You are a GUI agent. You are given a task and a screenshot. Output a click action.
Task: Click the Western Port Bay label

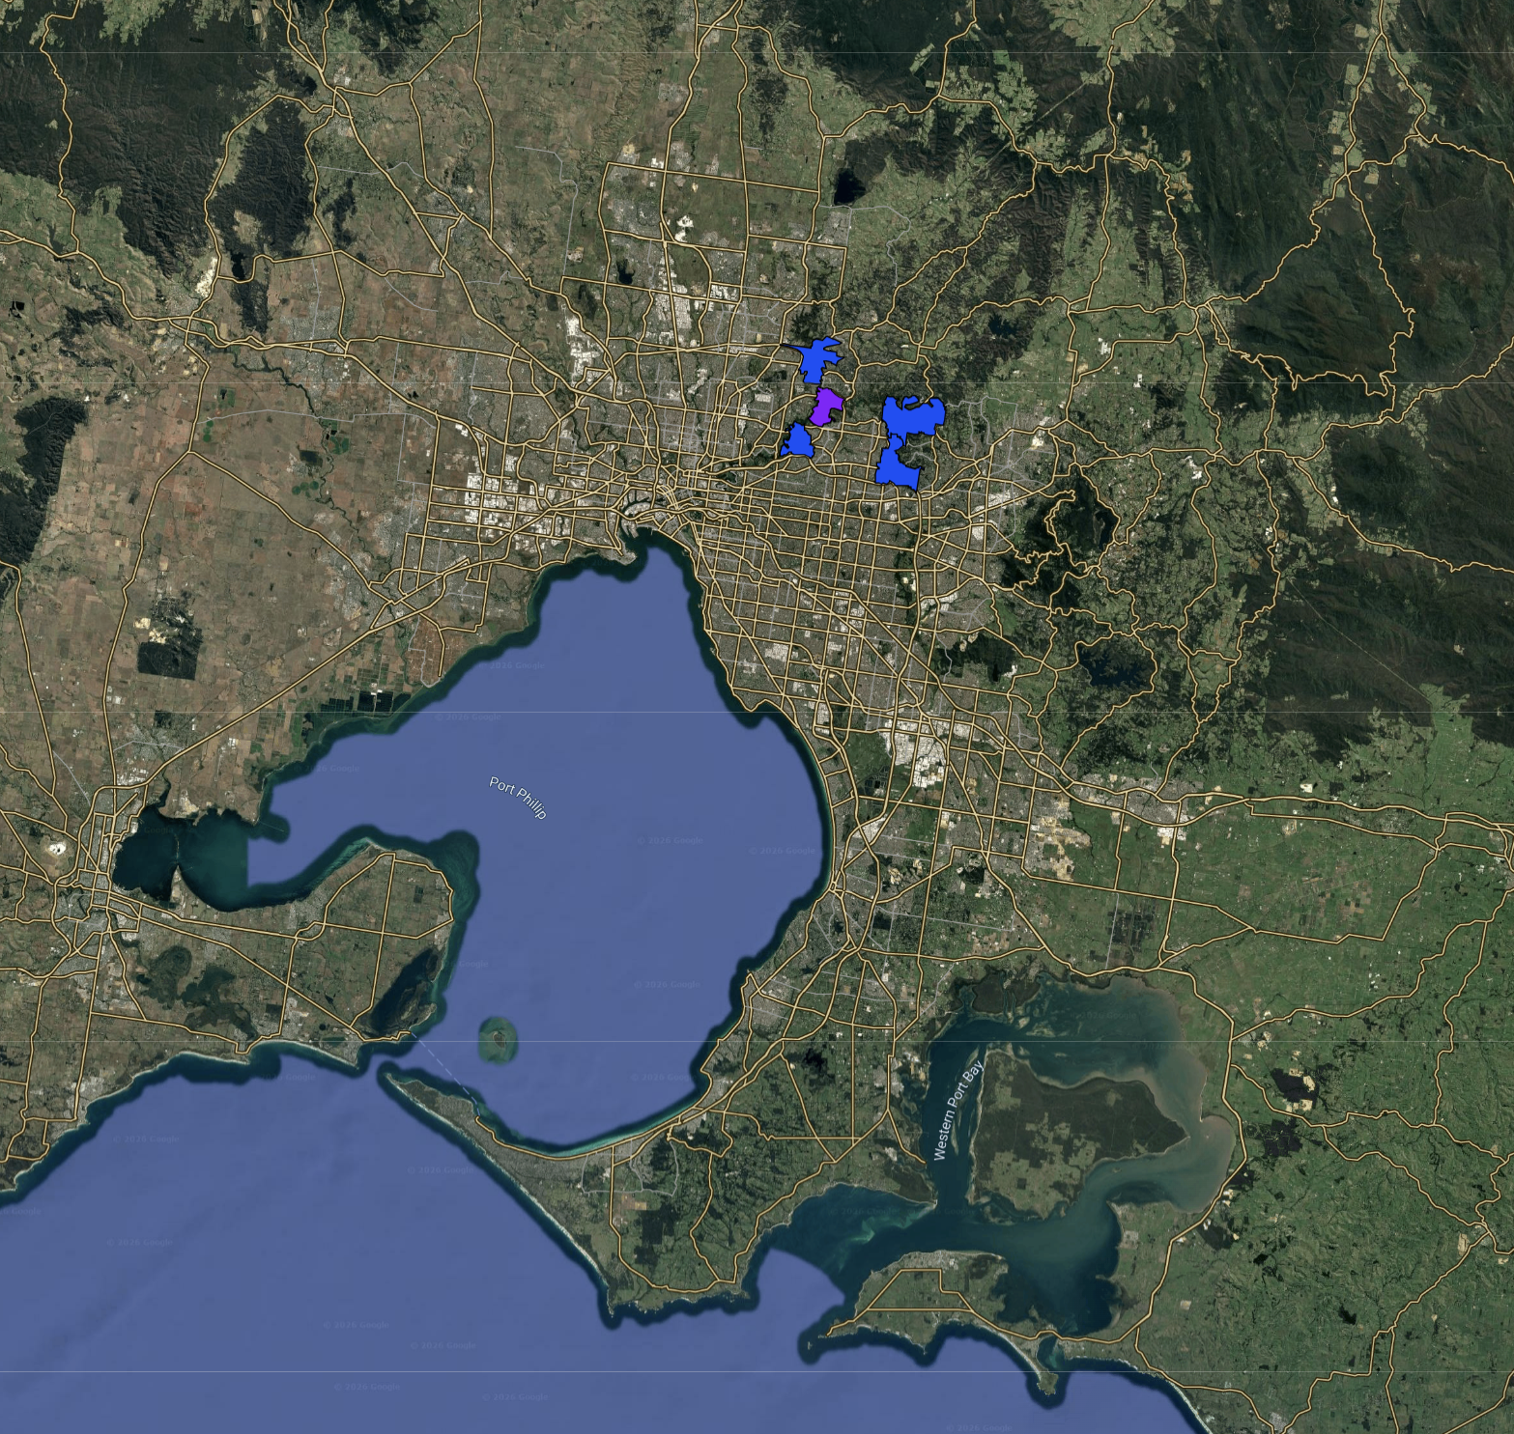(x=957, y=1111)
